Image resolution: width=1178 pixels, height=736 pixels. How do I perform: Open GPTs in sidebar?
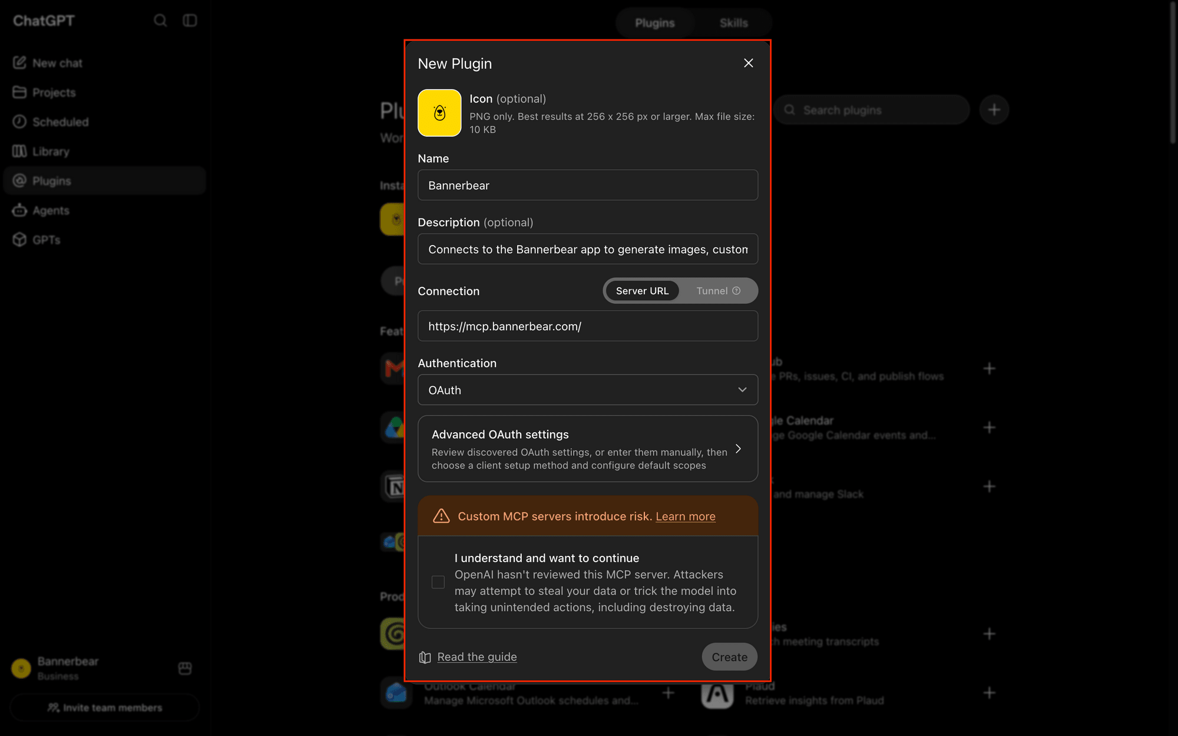105,240
